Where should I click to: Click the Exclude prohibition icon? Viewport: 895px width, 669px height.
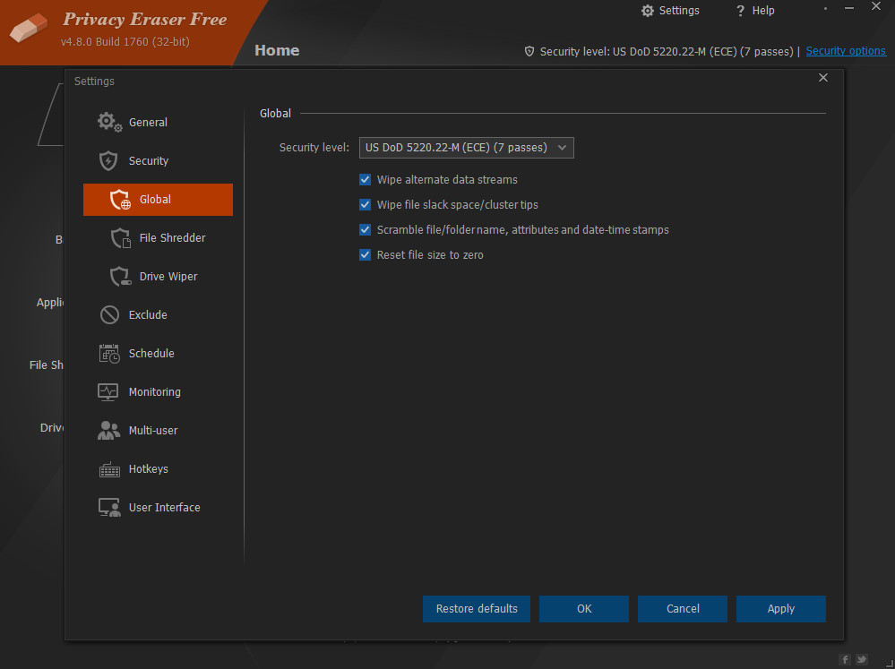pos(109,314)
